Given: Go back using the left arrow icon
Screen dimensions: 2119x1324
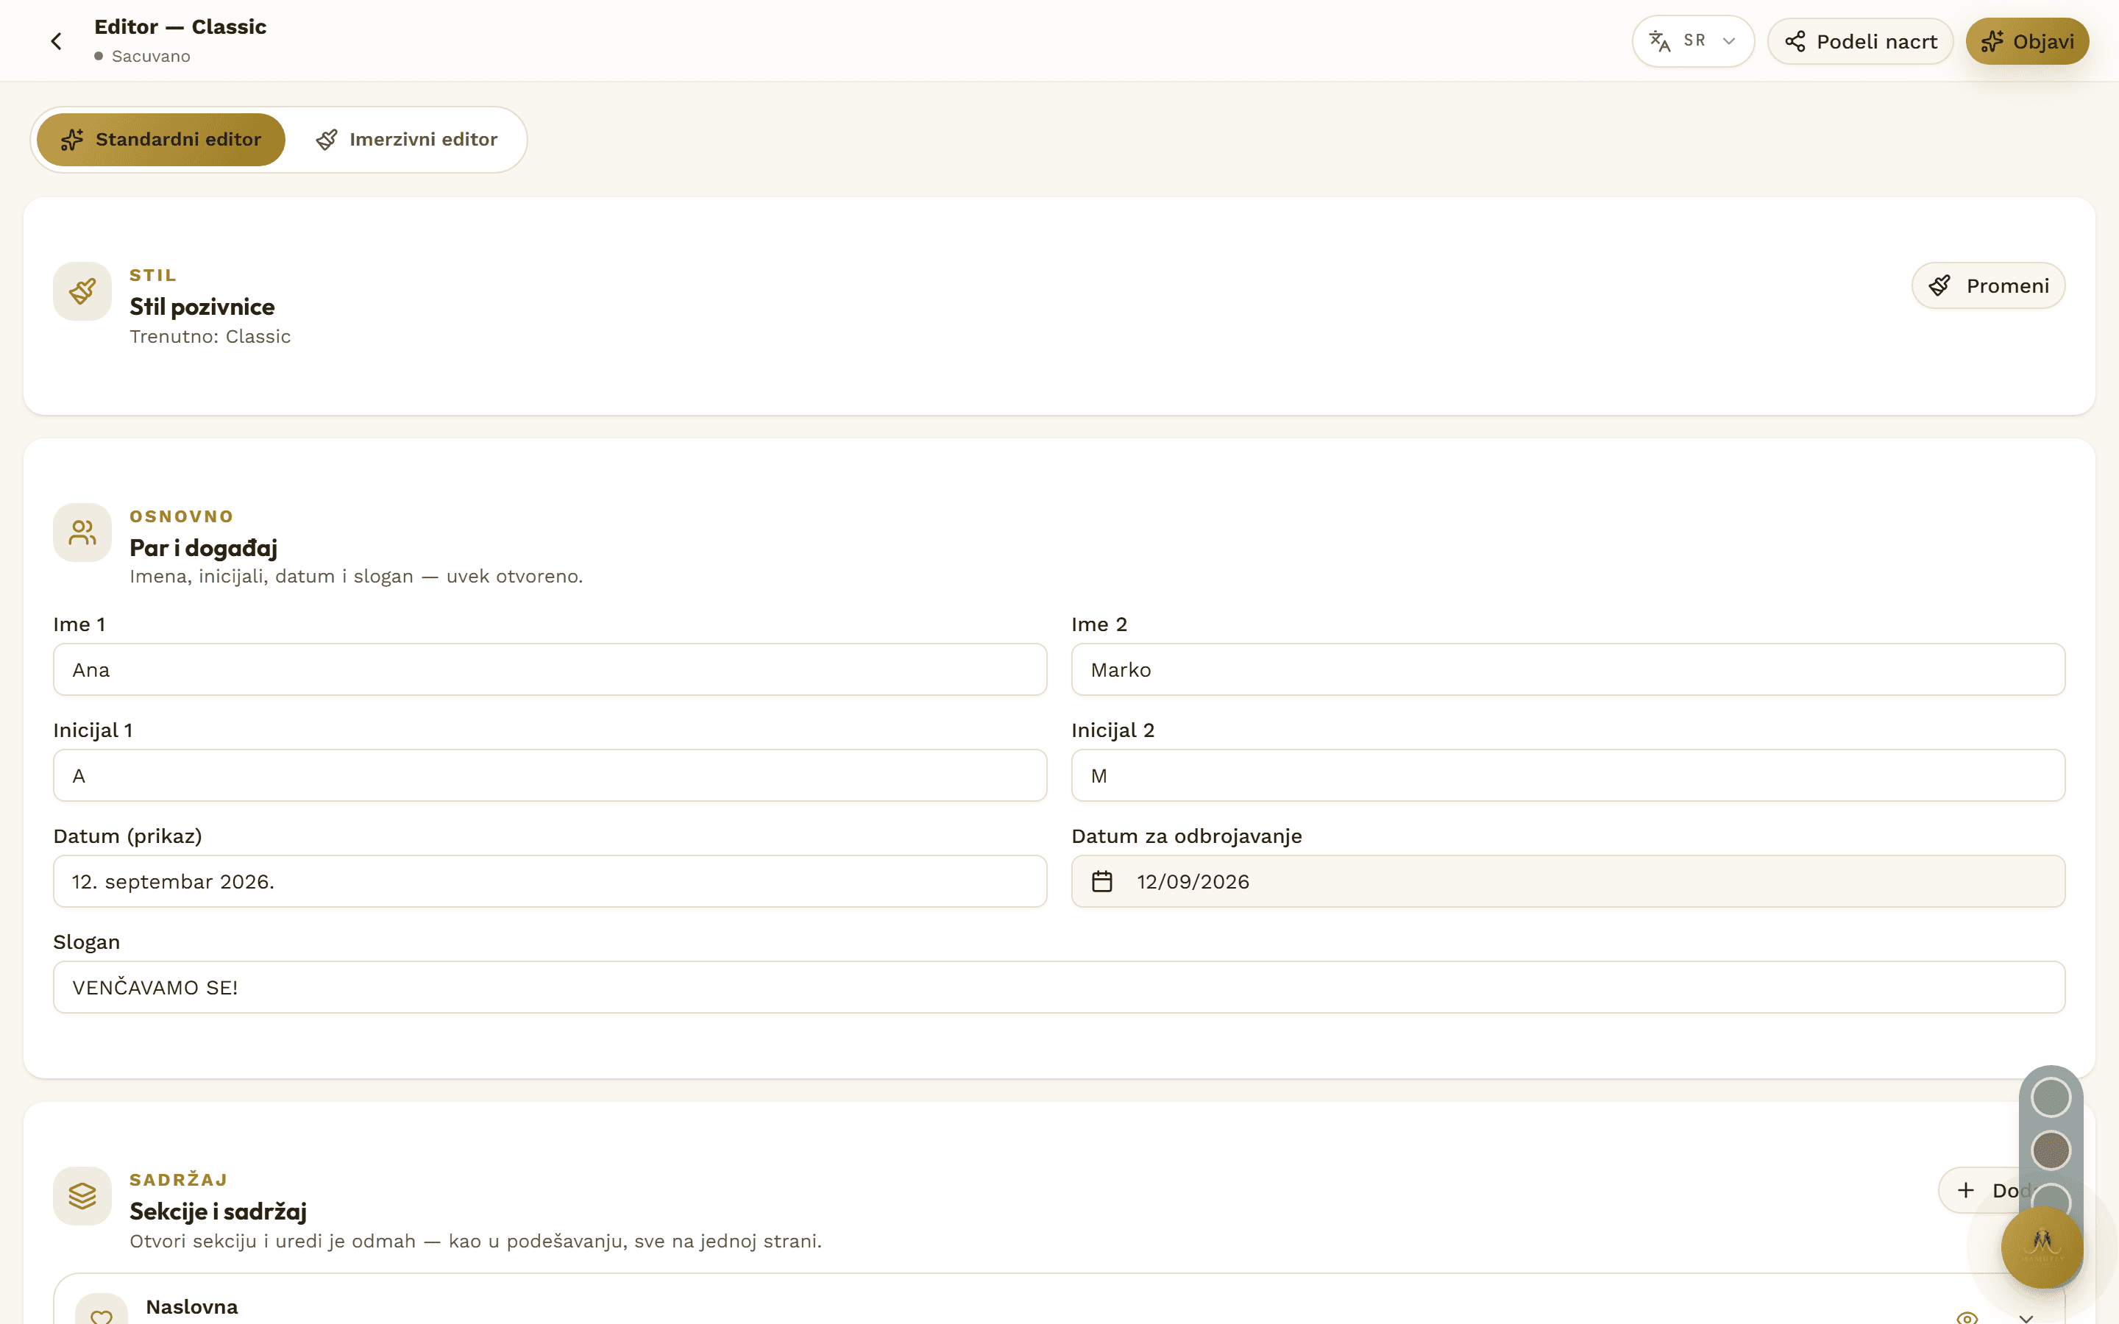Looking at the screenshot, I should [56, 41].
